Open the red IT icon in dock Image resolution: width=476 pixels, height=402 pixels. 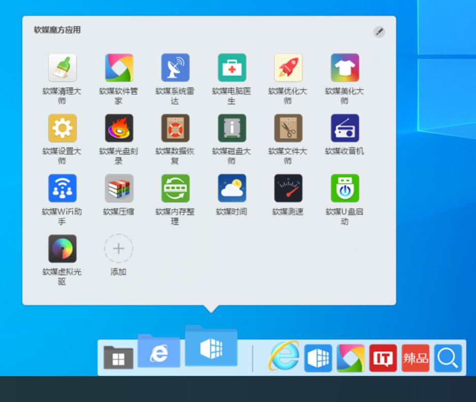pos(383,358)
